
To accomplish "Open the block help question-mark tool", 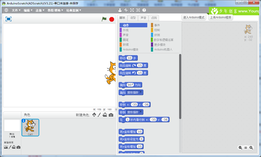I will pyautogui.click(x=144, y=10).
